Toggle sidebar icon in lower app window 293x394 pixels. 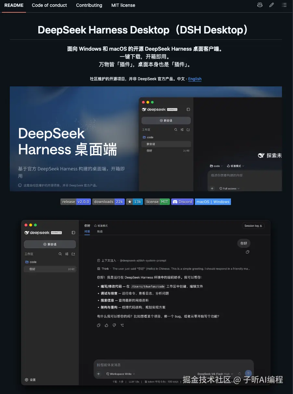click(x=73, y=233)
